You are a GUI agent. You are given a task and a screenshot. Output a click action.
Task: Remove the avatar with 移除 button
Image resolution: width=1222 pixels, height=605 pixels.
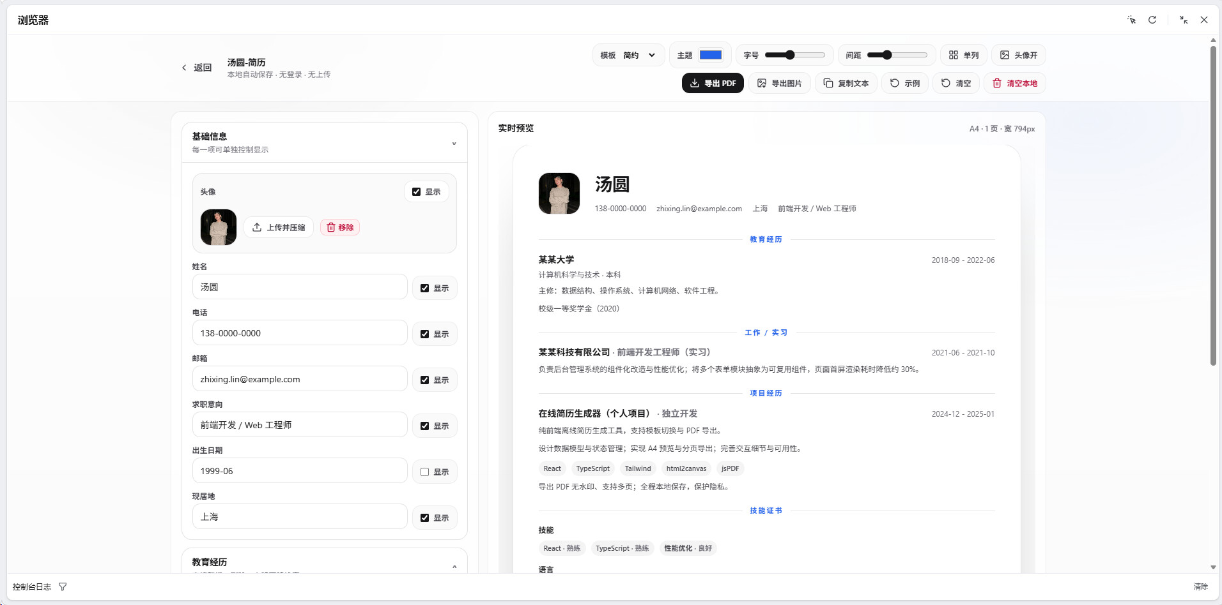tap(340, 227)
